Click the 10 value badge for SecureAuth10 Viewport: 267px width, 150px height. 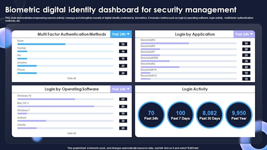[246, 79]
